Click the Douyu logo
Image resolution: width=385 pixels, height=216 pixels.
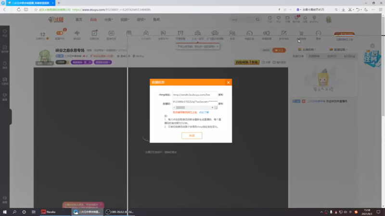click(x=56, y=20)
